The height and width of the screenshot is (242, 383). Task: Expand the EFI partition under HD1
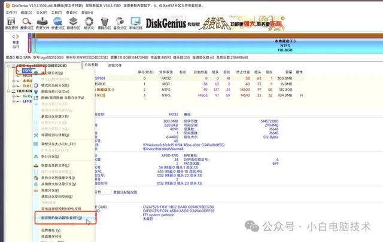tap(14, 101)
